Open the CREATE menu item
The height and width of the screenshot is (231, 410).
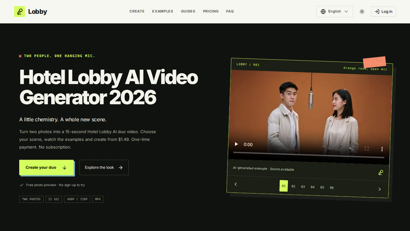point(137,11)
